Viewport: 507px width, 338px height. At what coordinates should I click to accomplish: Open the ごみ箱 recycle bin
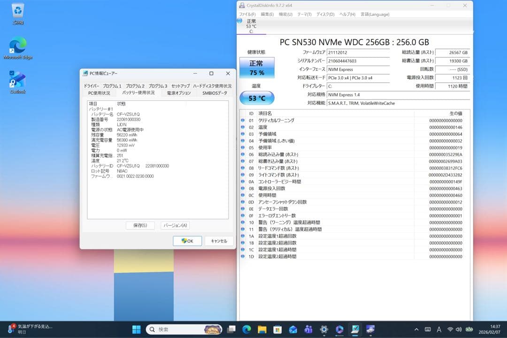click(x=17, y=10)
